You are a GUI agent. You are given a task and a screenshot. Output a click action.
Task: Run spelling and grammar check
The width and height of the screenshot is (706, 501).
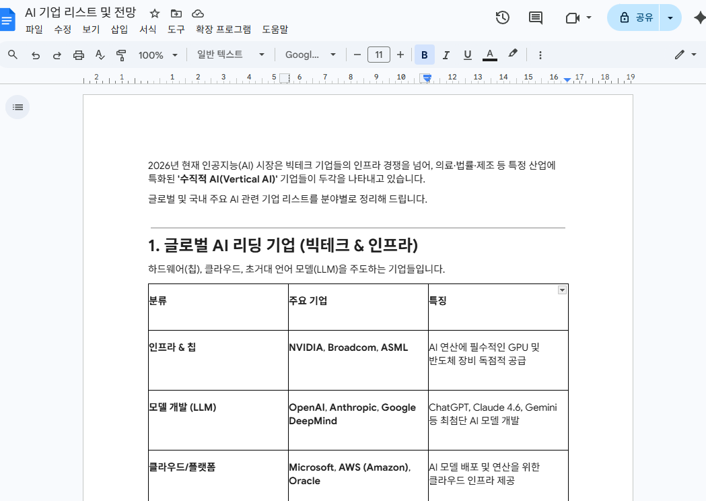click(100, 55)
